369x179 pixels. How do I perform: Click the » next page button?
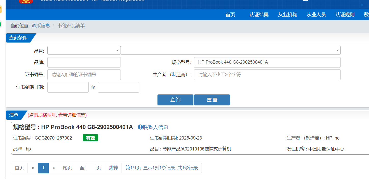tap(54, 168)
